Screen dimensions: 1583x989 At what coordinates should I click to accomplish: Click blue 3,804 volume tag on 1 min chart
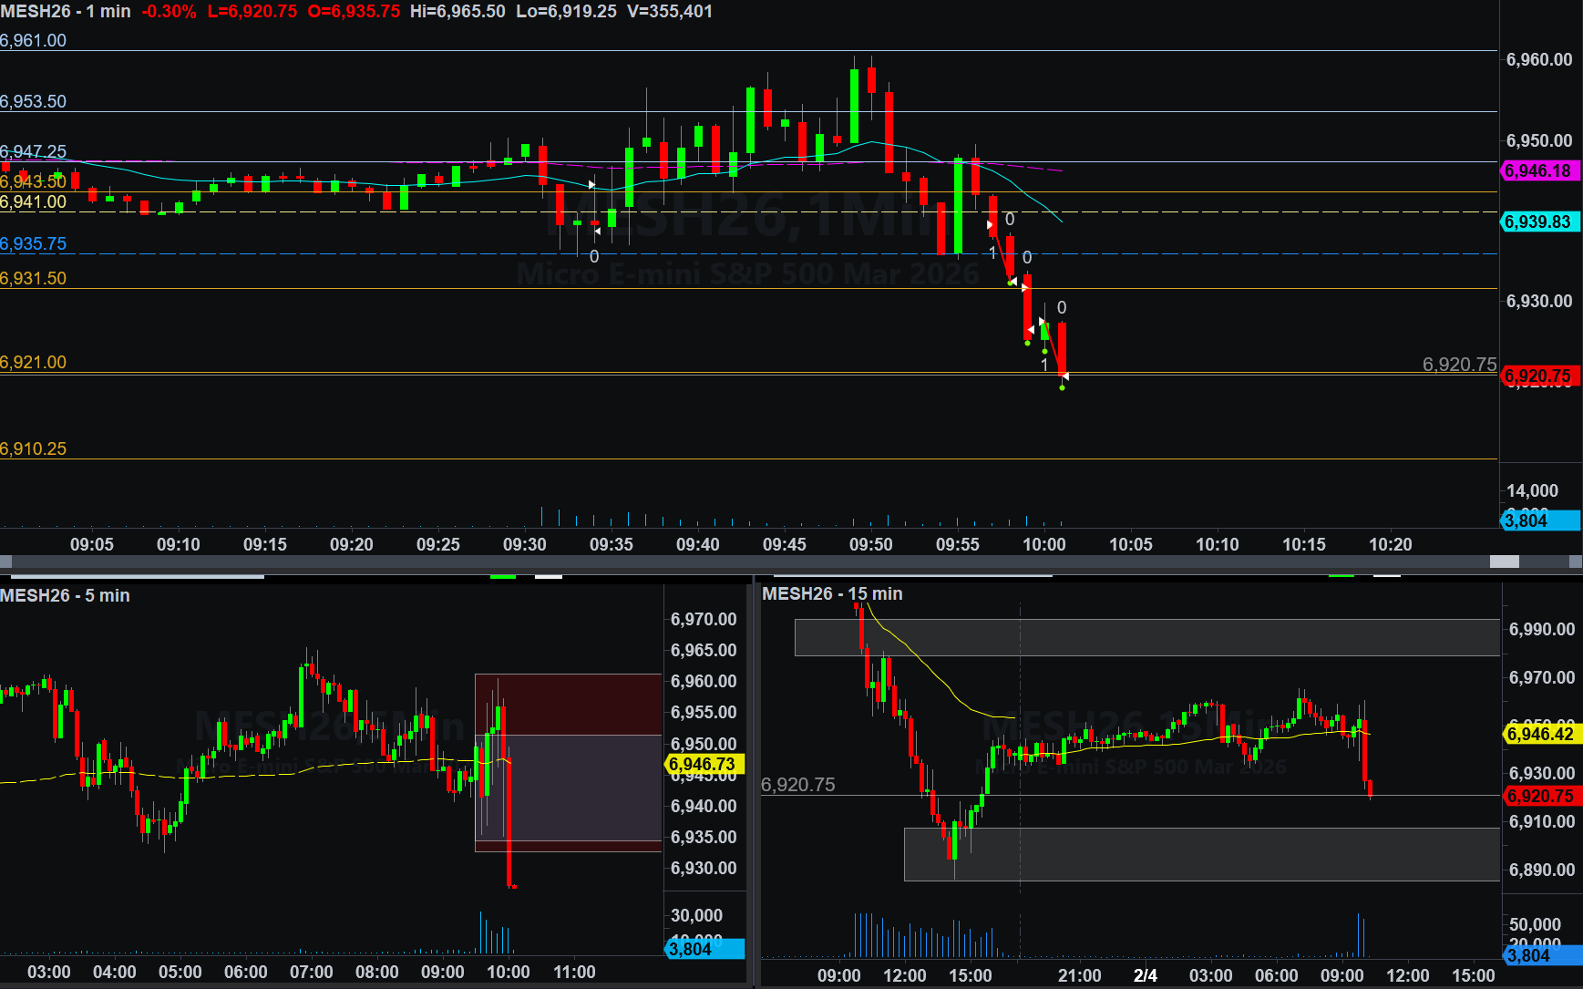[1538, 520]
